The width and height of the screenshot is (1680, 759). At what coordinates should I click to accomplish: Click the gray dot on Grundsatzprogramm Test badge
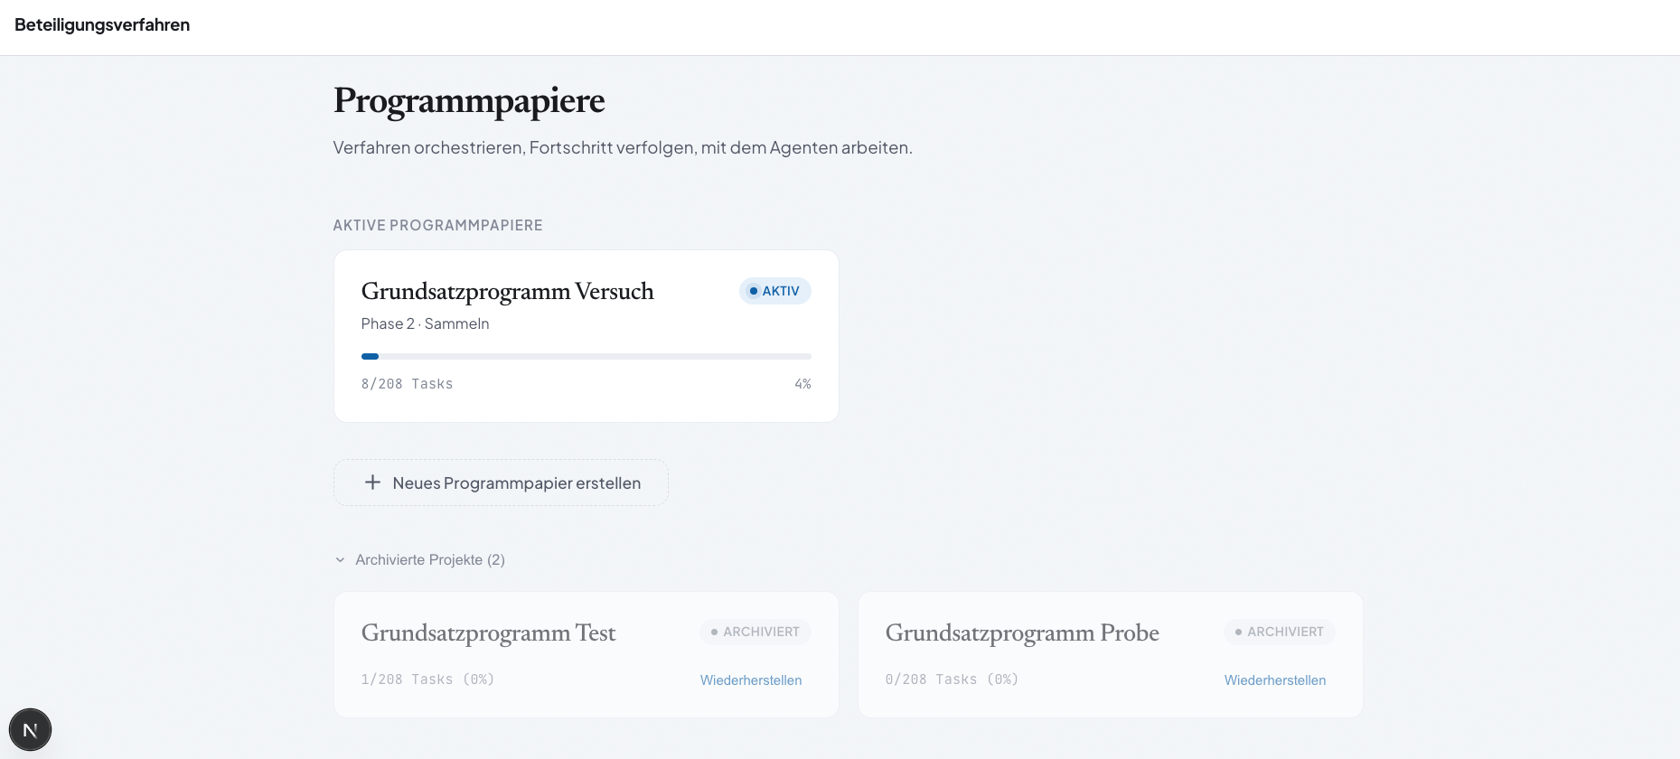click(x=713, y=632)
